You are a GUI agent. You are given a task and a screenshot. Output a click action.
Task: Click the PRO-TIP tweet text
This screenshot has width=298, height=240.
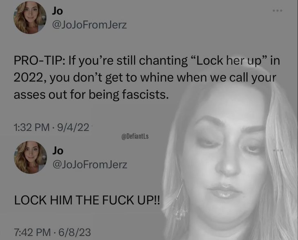(147, 77)
